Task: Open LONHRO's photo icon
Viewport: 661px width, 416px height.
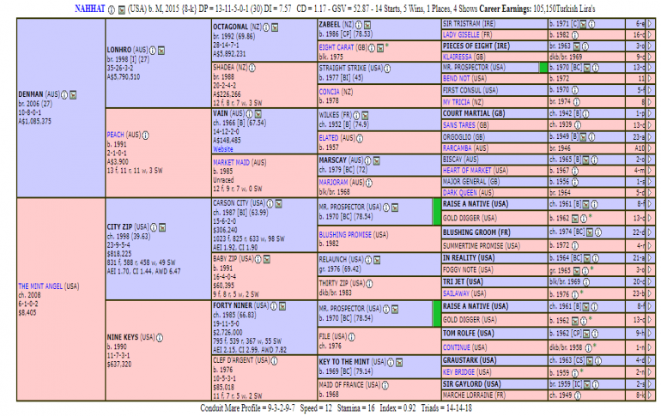Action: coord(161,50)
